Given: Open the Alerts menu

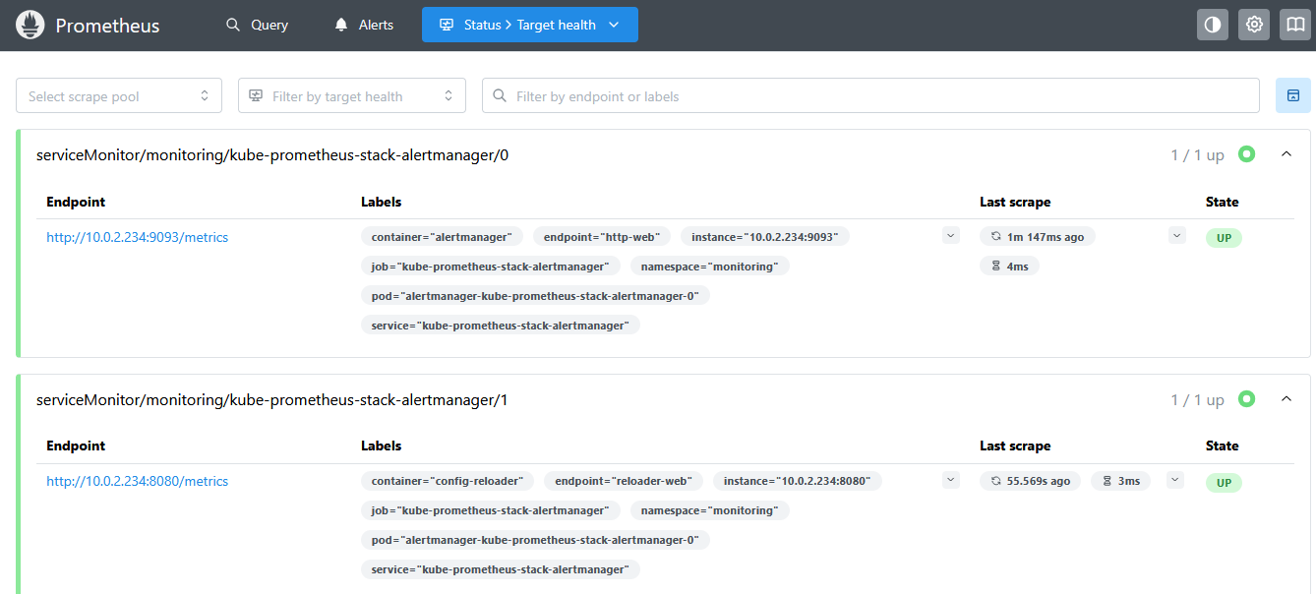Looking at the screenshot, I should tap(364, 25).
